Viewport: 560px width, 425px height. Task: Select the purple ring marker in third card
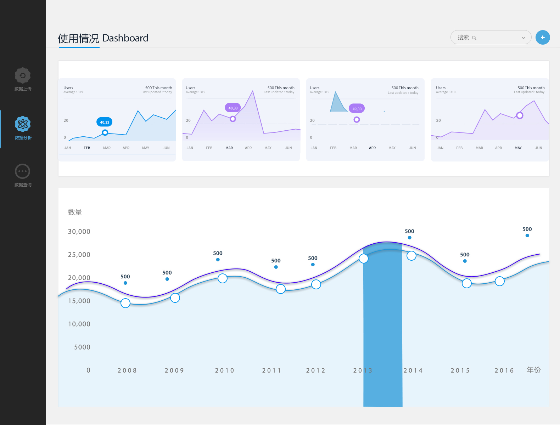(x=357, y=120)
